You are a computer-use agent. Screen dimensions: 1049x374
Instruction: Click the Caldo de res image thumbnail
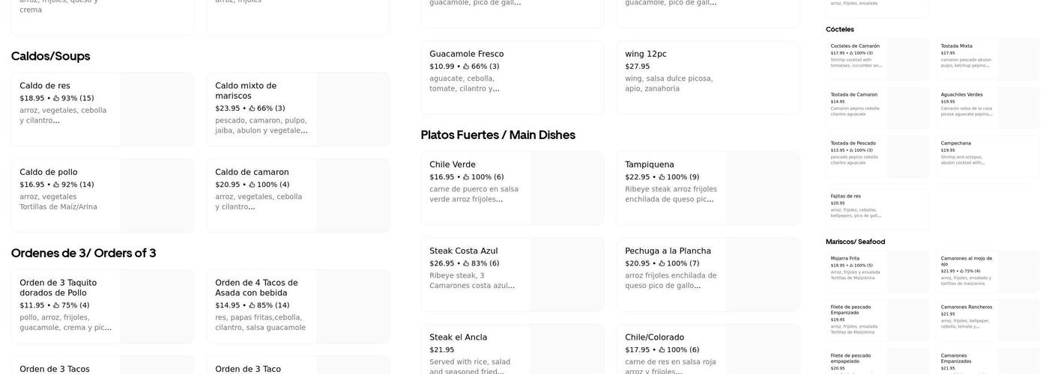pos(157,109)
